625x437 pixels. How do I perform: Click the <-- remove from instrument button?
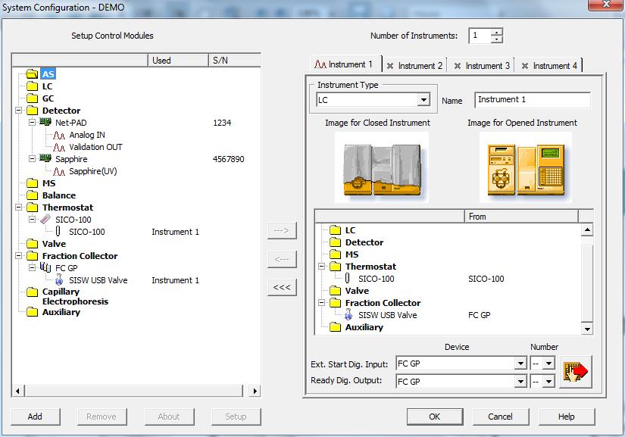pyautogui.click(x=282, y=259)
